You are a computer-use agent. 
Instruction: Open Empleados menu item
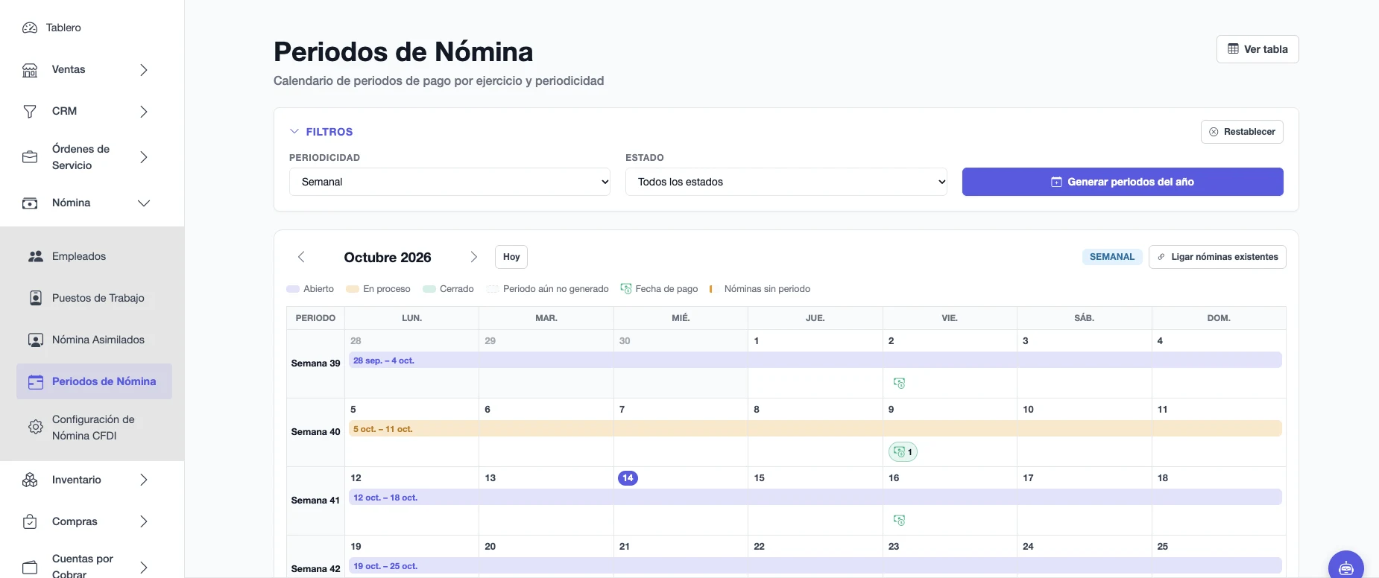pyautogui.click(x=94, y=256)
